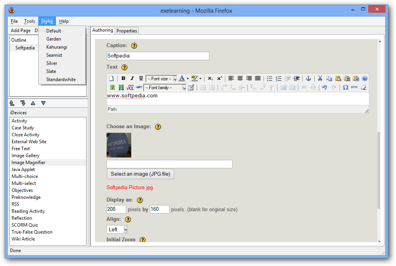Open Text field help question mark
Viewport: 396px width, 266px height.
pyautogui.click(x=125, y=68)
